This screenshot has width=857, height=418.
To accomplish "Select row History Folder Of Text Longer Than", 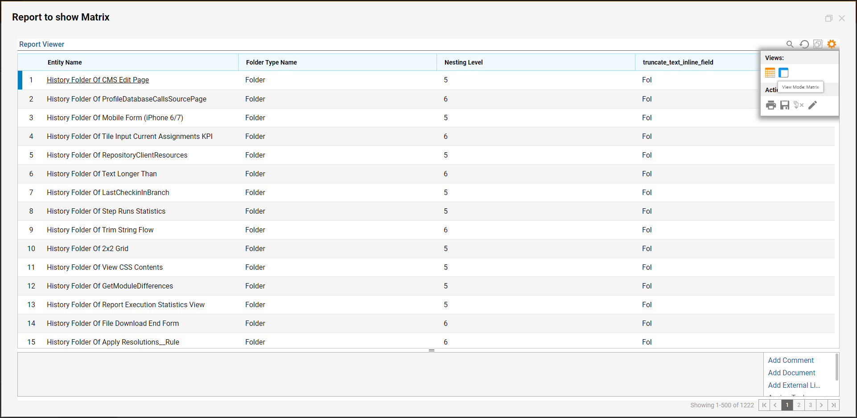I will tap(426, 174).
